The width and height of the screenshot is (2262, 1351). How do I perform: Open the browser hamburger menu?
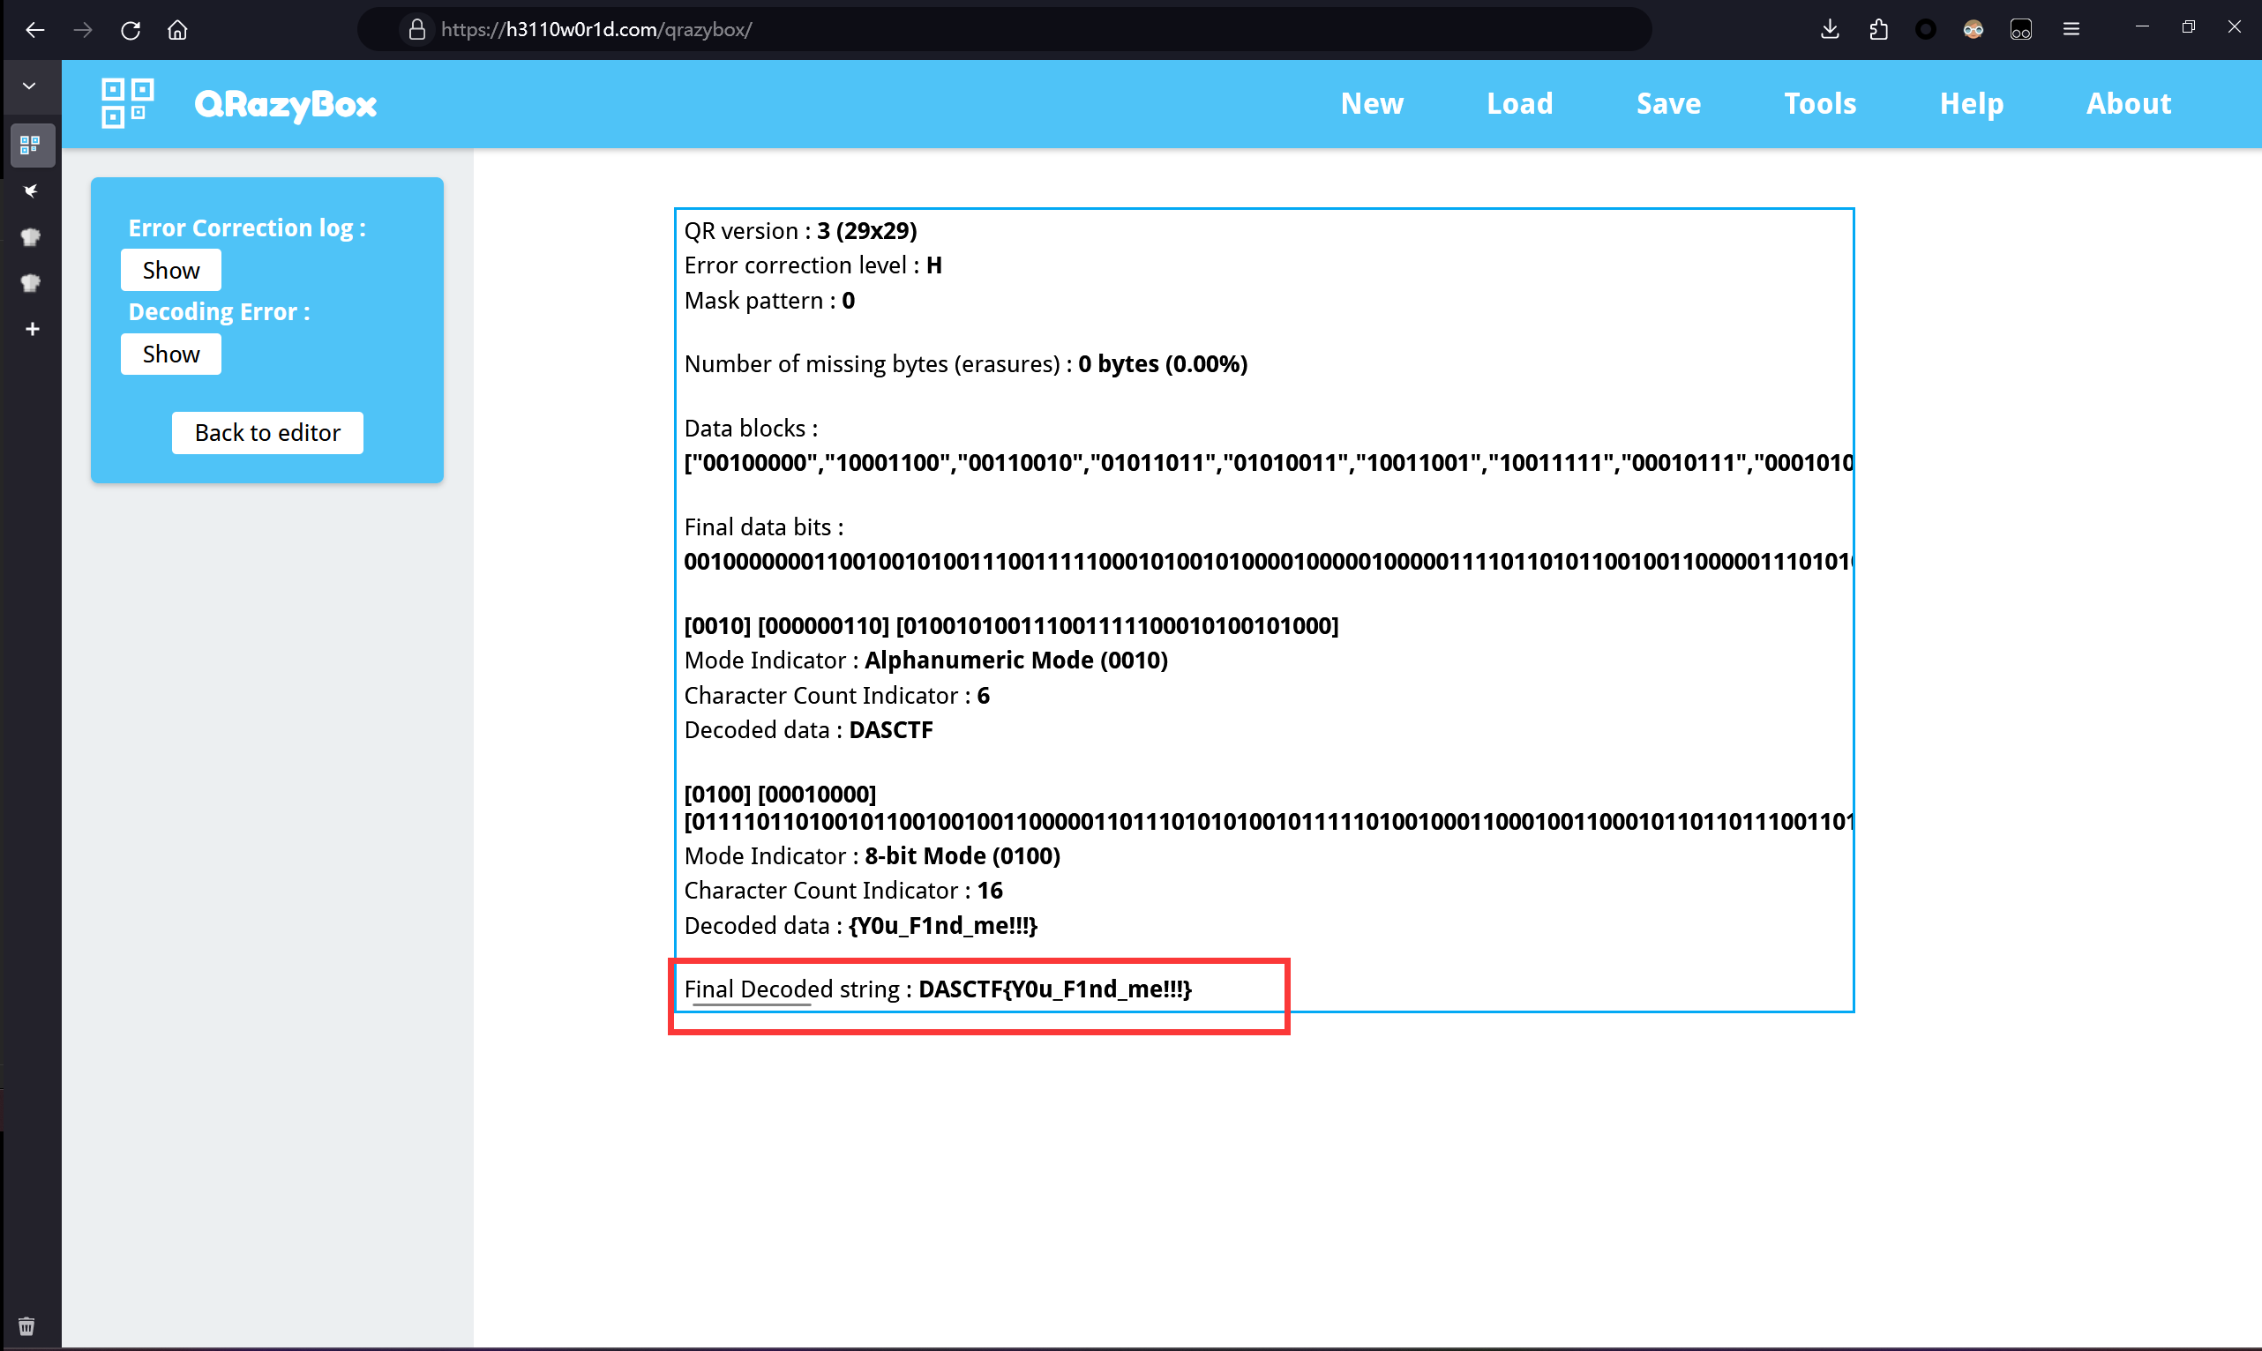pyautogui.click(x=2071, y=30)
